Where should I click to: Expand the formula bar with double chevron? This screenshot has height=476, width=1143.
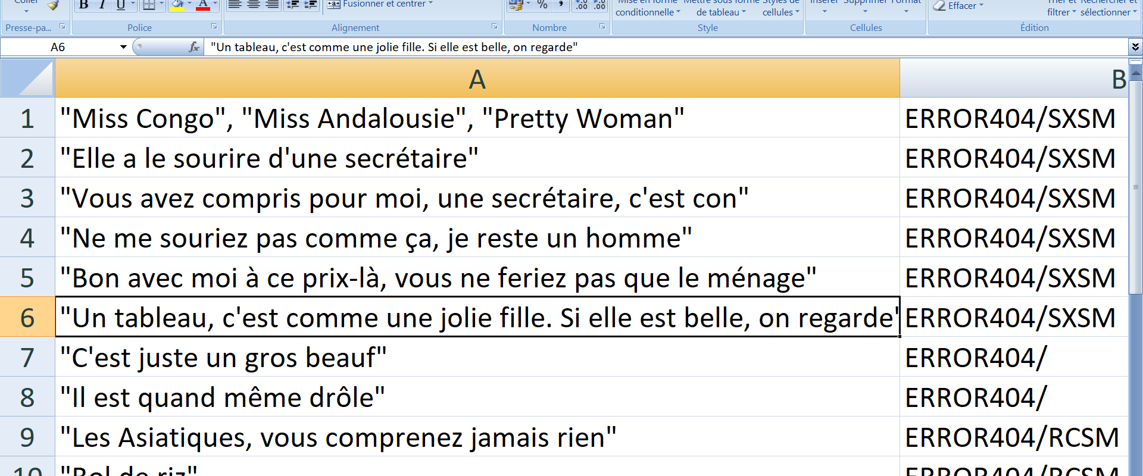click(1135, 46)
